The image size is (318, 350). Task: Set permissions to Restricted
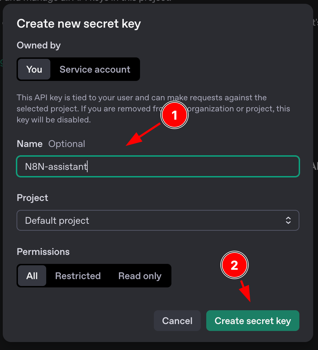[78, 276]
